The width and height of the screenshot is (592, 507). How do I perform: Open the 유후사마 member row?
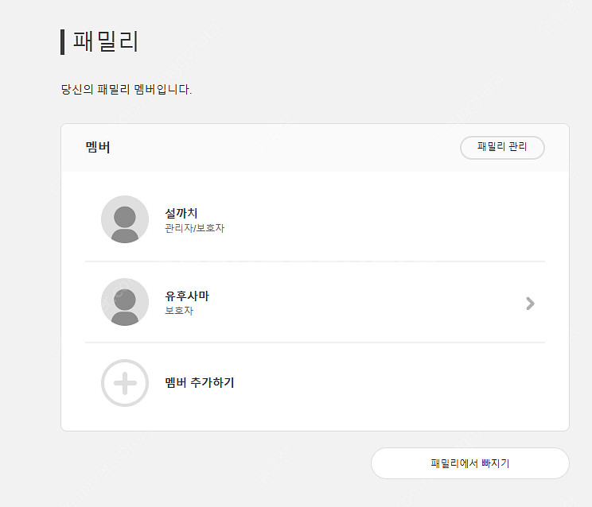tap(315, 302)
